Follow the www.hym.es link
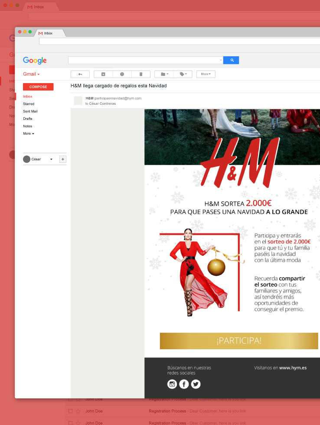 293,368
